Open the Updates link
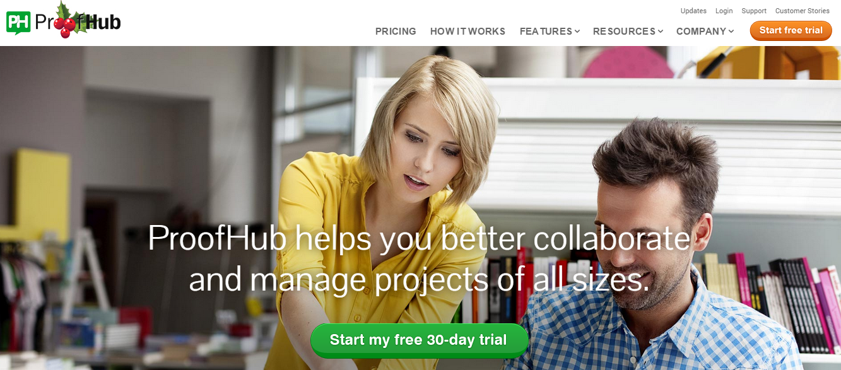 click(693, 11)
